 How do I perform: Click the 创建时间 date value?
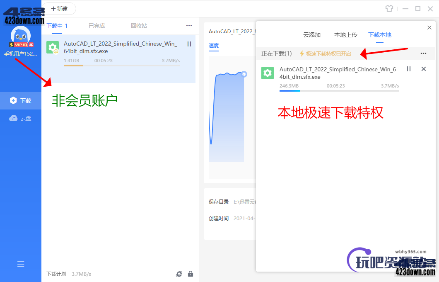[244, 219]
